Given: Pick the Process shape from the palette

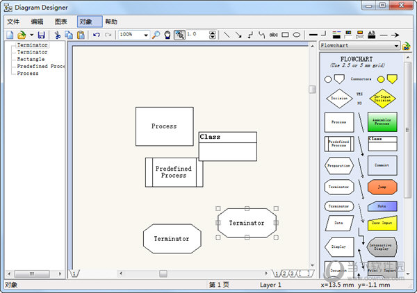Looking at the screenshot, I should (x=339, y=122).
